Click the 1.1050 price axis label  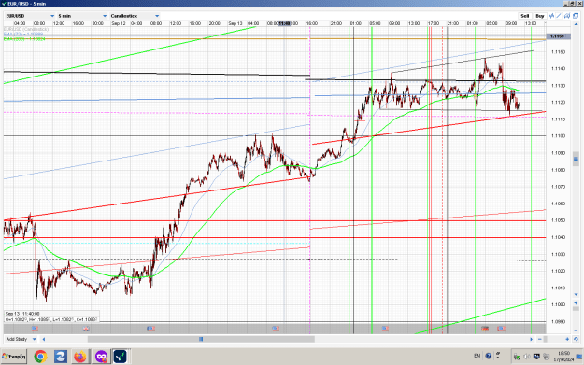558,220
